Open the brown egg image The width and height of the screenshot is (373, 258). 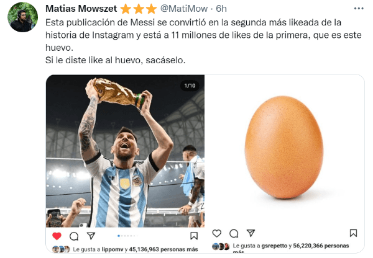(284, 147)
